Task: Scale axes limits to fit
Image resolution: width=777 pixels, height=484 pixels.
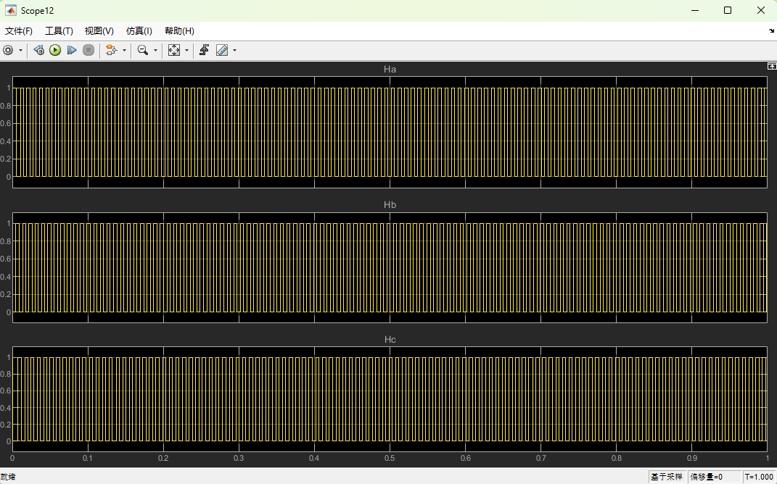Action: point(174,50)
